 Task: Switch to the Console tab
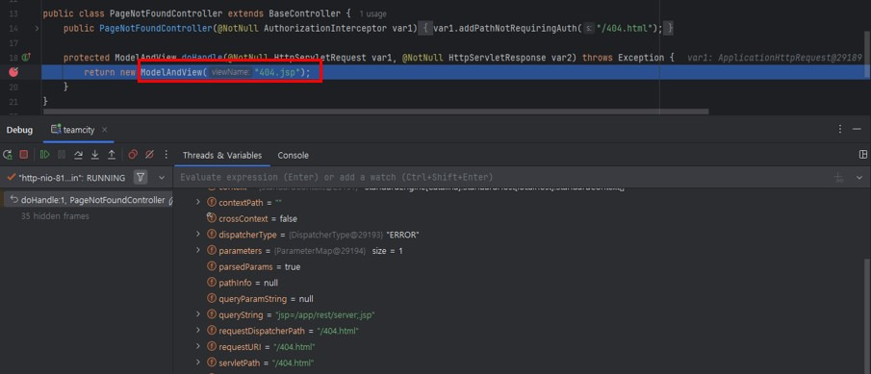(293, 156)
